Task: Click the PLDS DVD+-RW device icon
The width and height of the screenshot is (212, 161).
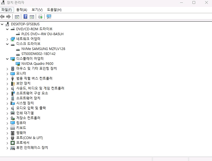Action: [18, 34]
